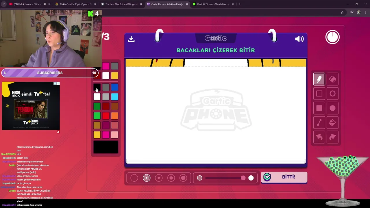Choose the fourth brush size
The height and width of the screenshot is (208, 370).
click(x=171, y=178)
